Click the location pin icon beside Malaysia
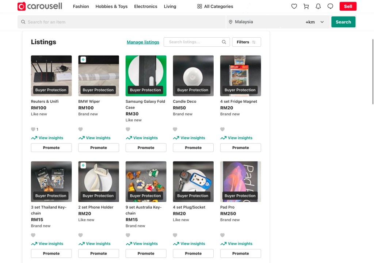Screen dimensions: 374x263 click(230, 22)
